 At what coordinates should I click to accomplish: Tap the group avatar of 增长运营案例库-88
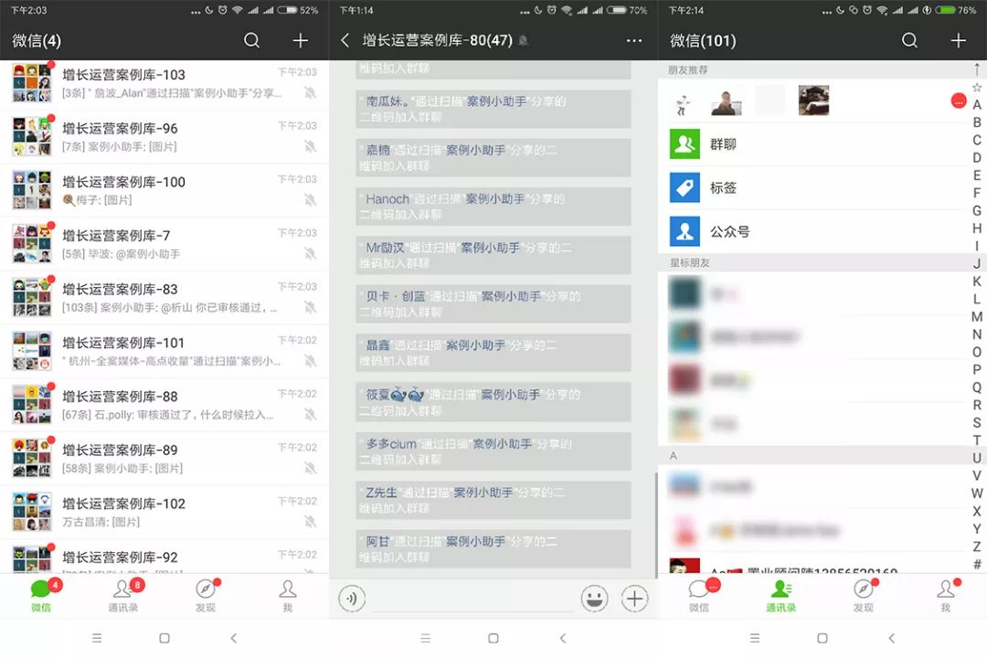32,404
